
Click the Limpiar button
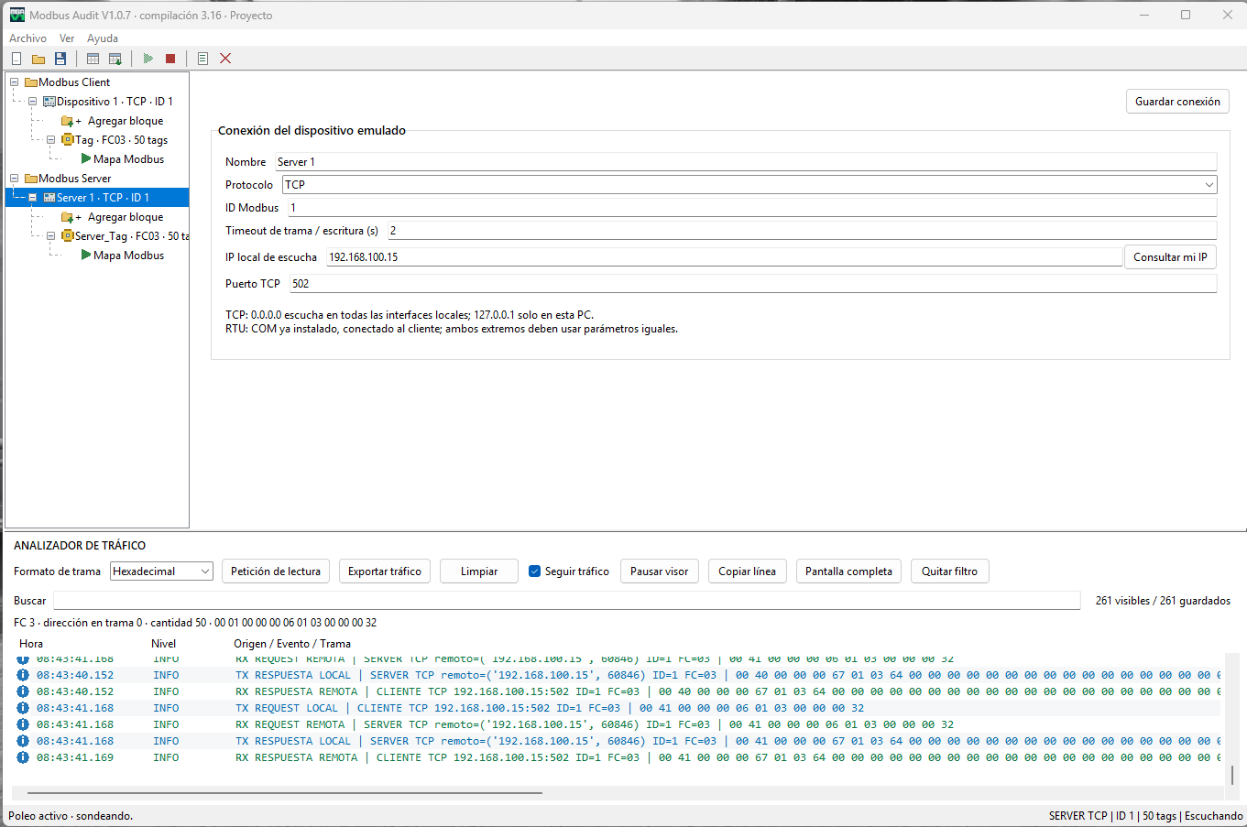click(x=479, y=571)
